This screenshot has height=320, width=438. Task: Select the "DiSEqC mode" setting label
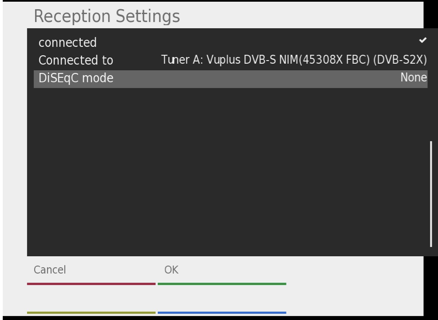pyautogui.click(x=76, y=78)
